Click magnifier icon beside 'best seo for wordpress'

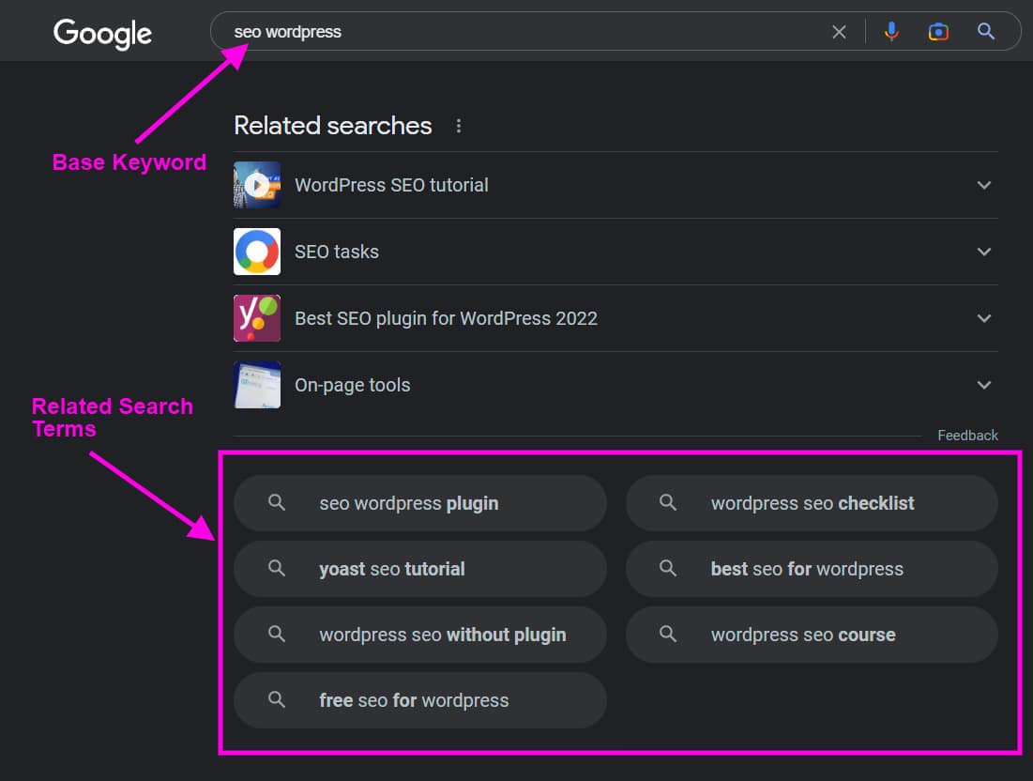[x=668, y=568]
